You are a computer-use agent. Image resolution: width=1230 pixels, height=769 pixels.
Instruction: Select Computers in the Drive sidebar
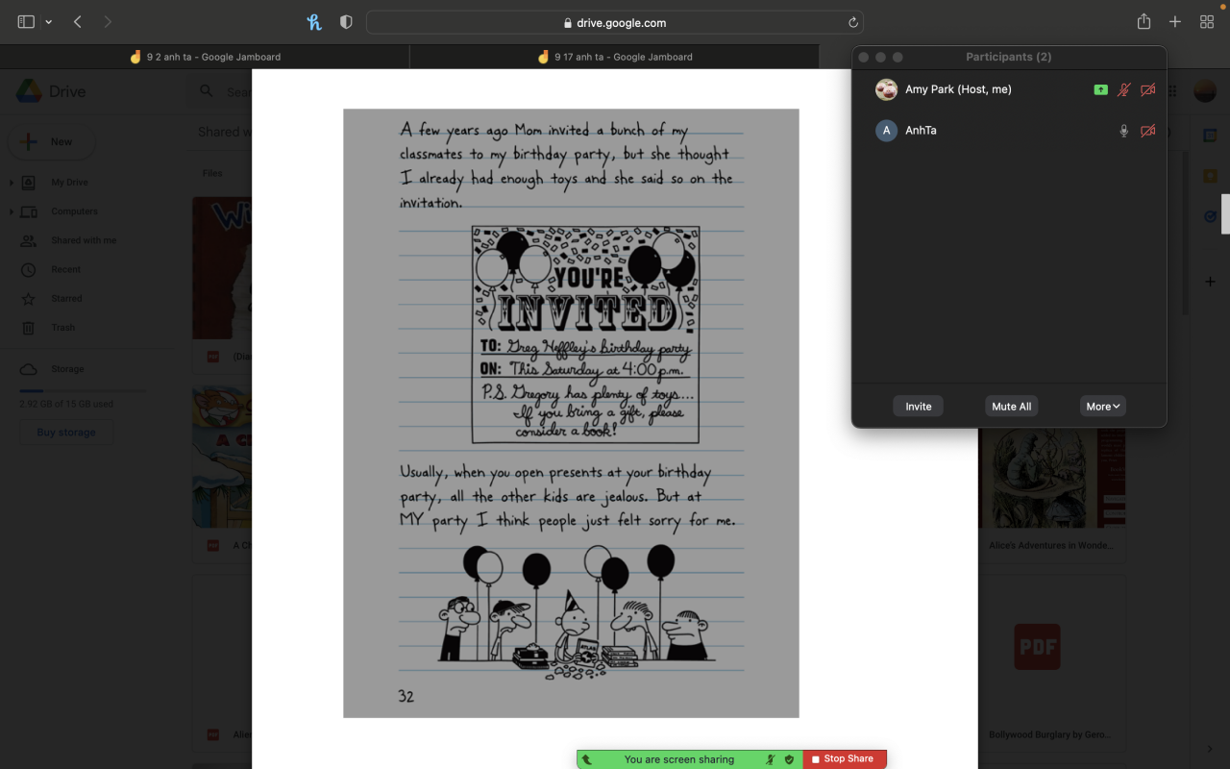[74, 211]
